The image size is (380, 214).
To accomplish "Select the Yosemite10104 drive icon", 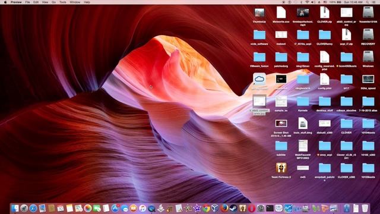I will [368, 12].
